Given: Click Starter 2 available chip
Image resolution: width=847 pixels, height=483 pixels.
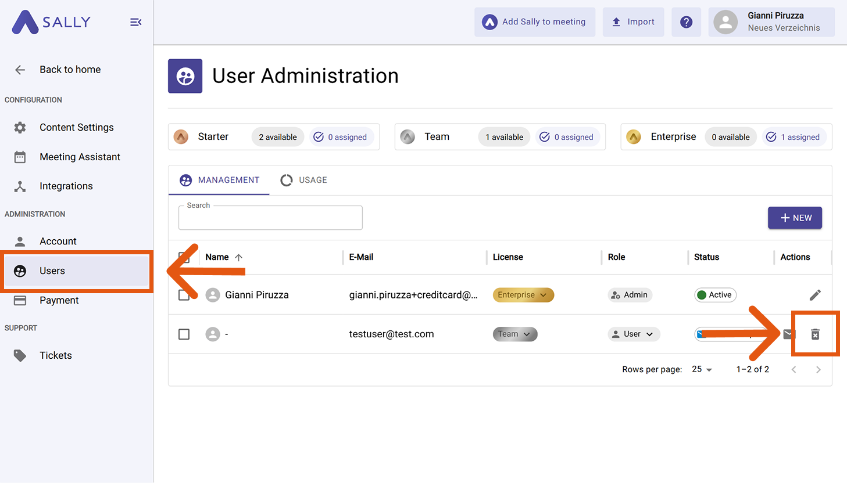Looking at the screenshot, I should tap(278, 137).
